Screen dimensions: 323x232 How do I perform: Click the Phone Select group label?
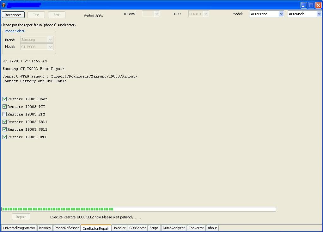(15, 31)
